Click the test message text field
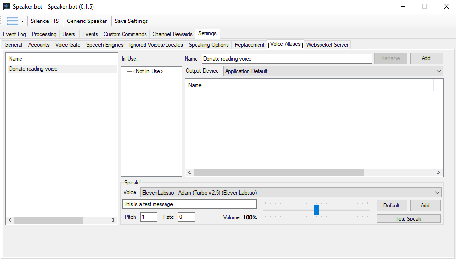The height and width of the screenshot is (260, 456). pyautogui.click(x=189, y=204)
